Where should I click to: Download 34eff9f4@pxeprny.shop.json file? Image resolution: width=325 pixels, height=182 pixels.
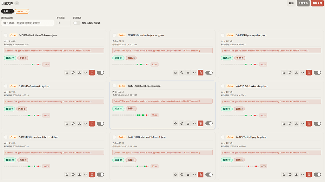296,73
